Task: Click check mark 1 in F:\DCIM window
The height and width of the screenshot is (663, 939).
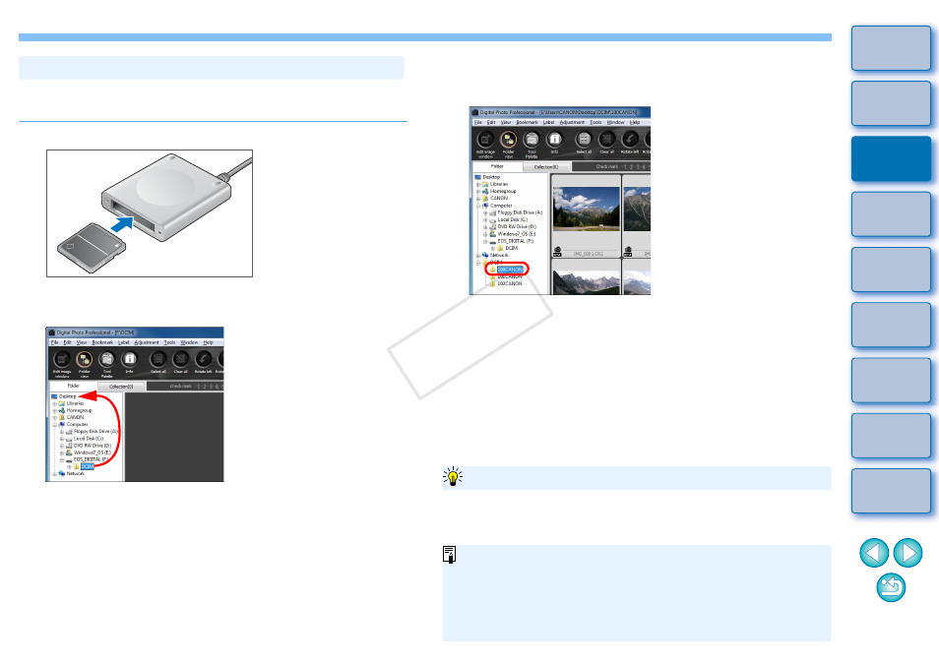Action: pos(198,387)
